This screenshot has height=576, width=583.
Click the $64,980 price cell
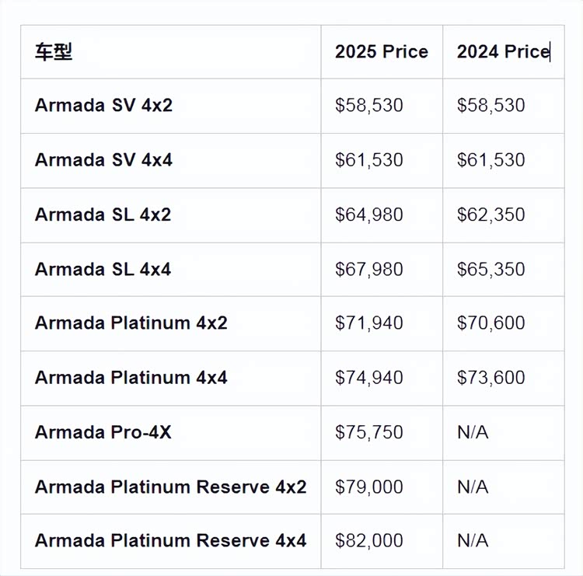pos(369,215)
